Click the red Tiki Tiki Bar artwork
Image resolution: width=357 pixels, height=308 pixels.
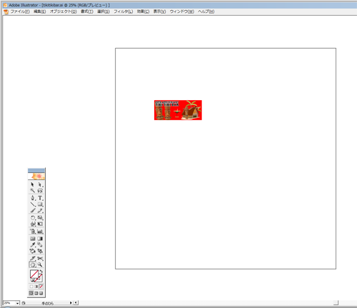(178, 110)
